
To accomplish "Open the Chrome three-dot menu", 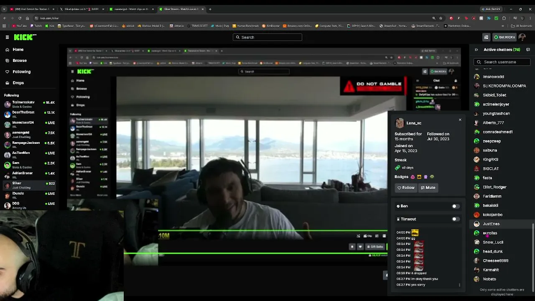I will point(529,18).
